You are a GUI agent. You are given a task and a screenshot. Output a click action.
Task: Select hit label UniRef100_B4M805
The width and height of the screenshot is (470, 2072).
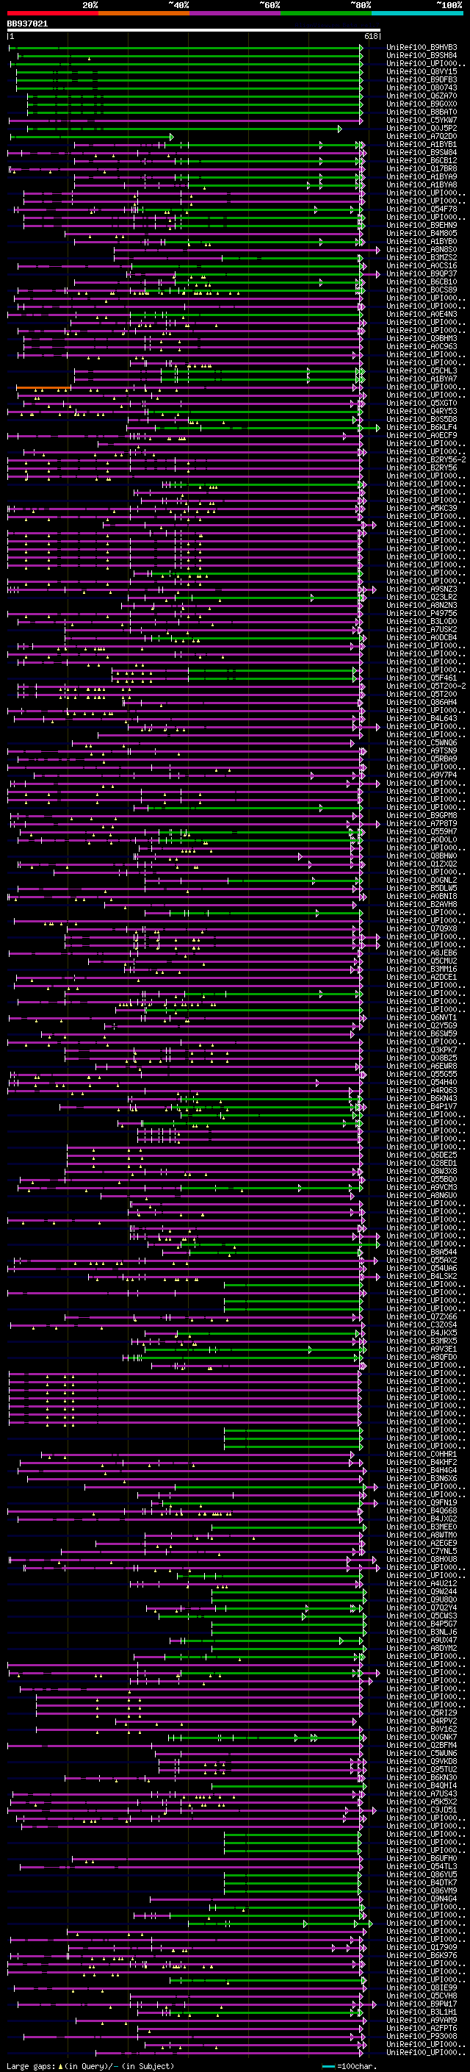point(422,233)
